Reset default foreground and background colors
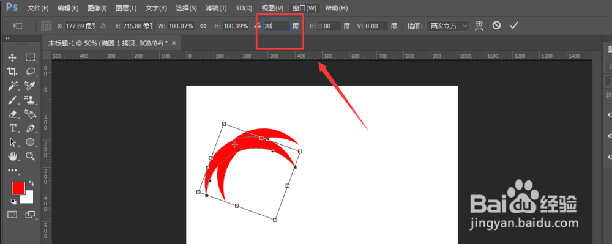Viewport: 612px width, 244px height. click(13, 201)
